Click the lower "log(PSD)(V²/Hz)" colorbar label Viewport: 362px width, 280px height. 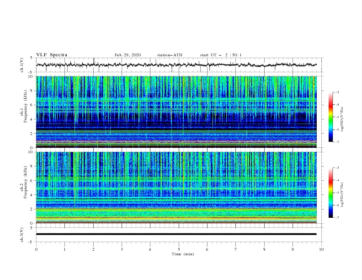pyautogui.click(x=342, y=195)
